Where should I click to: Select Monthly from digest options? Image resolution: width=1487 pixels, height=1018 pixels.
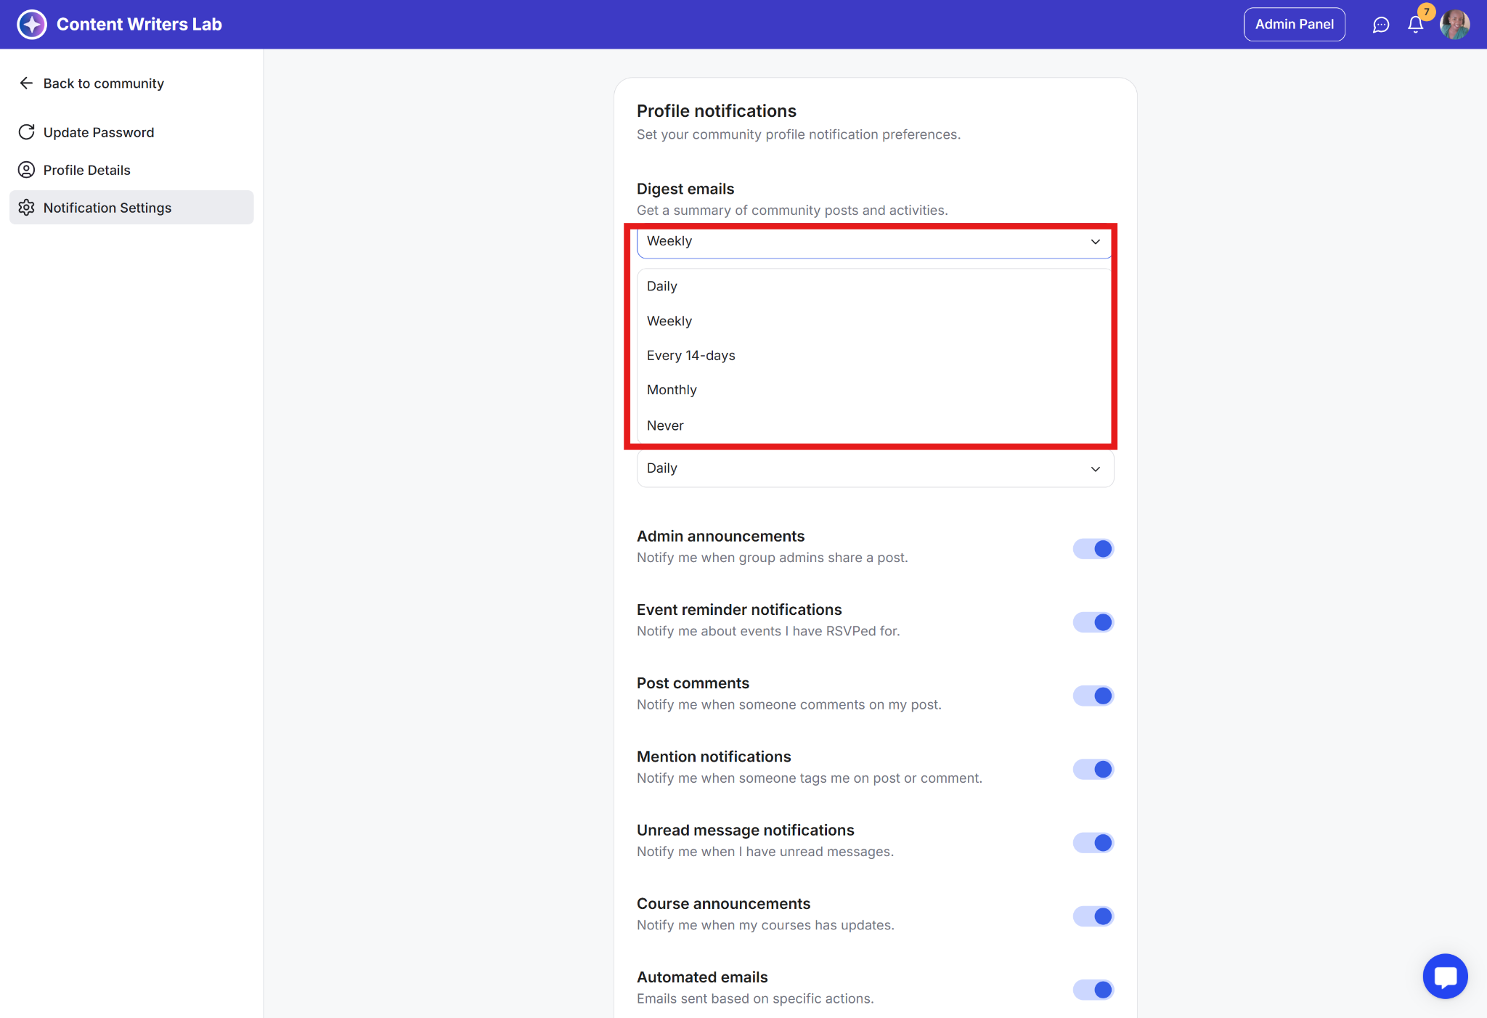[672, 390]
